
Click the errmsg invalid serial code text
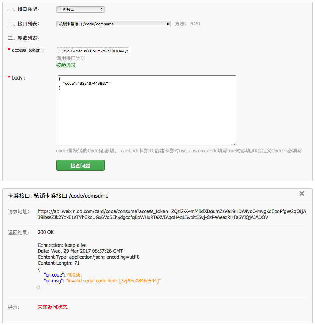pyautogui.click(x=113, y=281)
